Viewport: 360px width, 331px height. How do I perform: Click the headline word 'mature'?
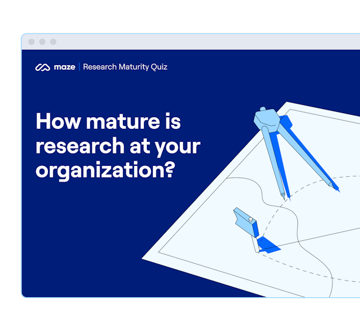coord(123,121)
